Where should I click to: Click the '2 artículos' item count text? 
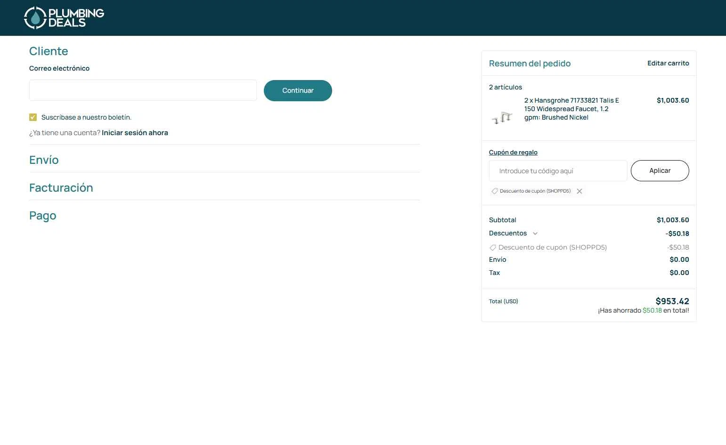point(506,87)
